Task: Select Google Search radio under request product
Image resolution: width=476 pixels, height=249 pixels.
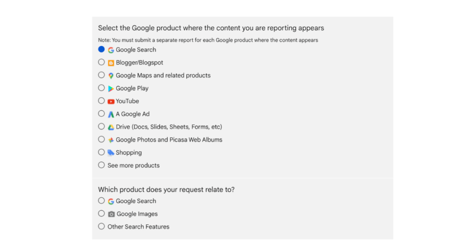Action: pos(101,201)
